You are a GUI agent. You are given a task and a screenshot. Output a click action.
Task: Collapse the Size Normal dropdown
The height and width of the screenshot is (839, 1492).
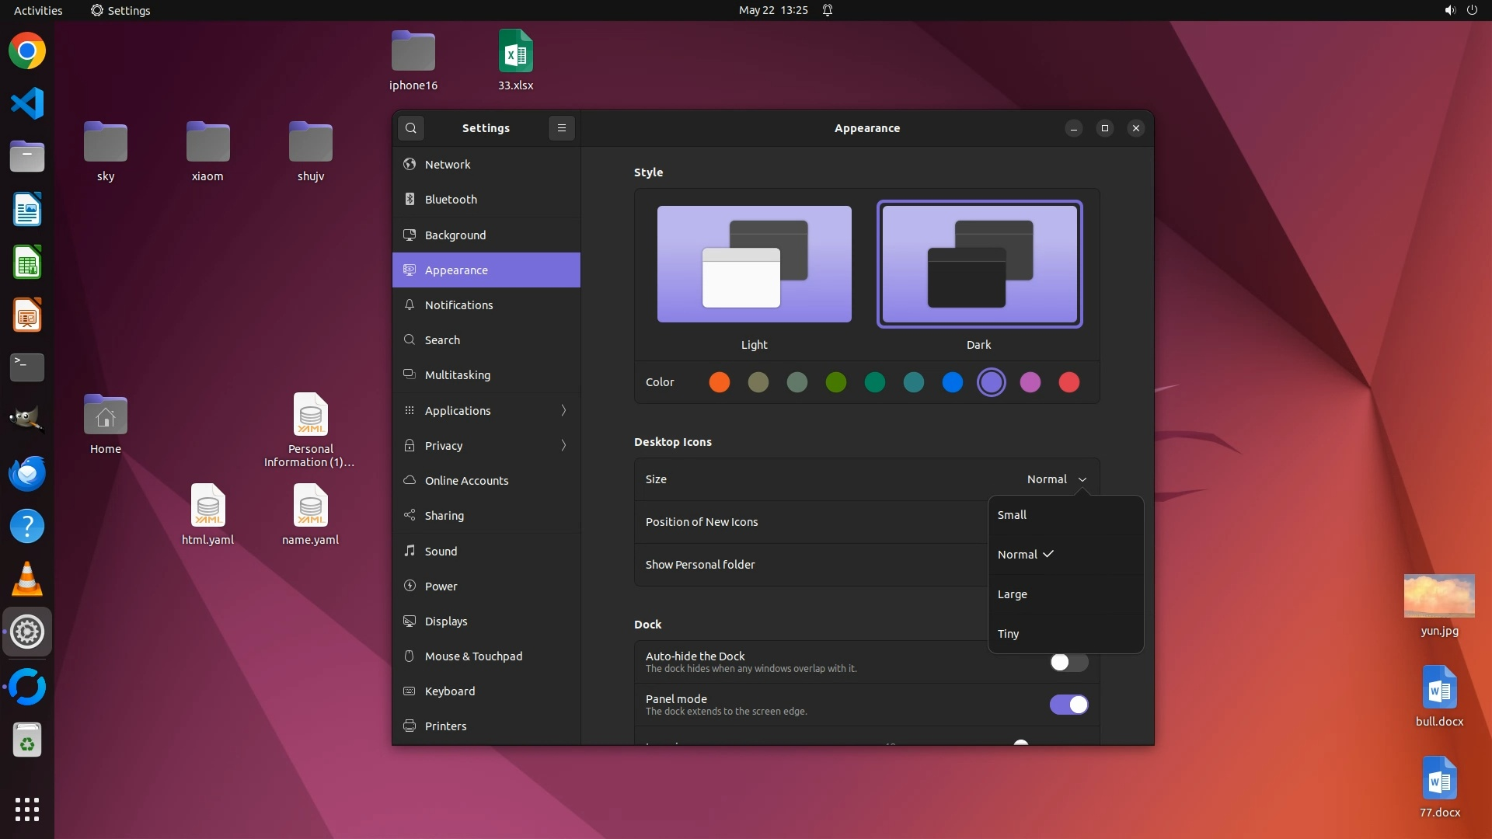[x=1057, y=479]
